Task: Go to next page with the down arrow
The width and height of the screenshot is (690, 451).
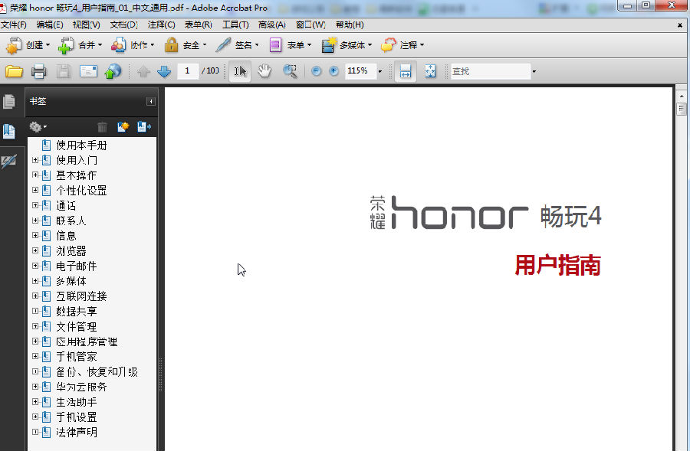Action: pos(163,70)
